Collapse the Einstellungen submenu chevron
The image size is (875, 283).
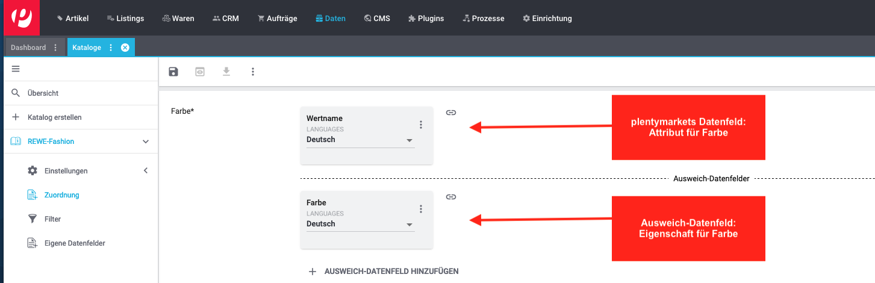[x=145, y=171]
